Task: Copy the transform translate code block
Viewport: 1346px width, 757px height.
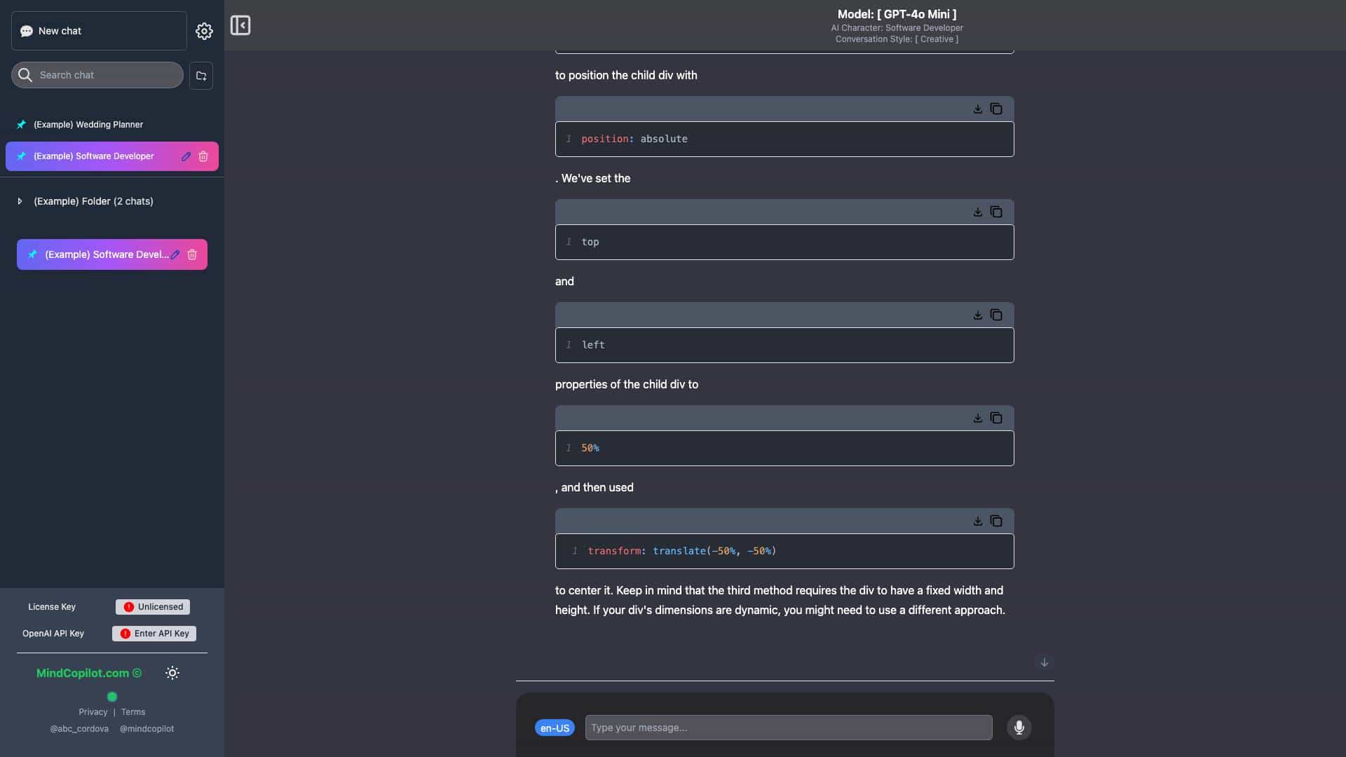Action: click(996, 521)
